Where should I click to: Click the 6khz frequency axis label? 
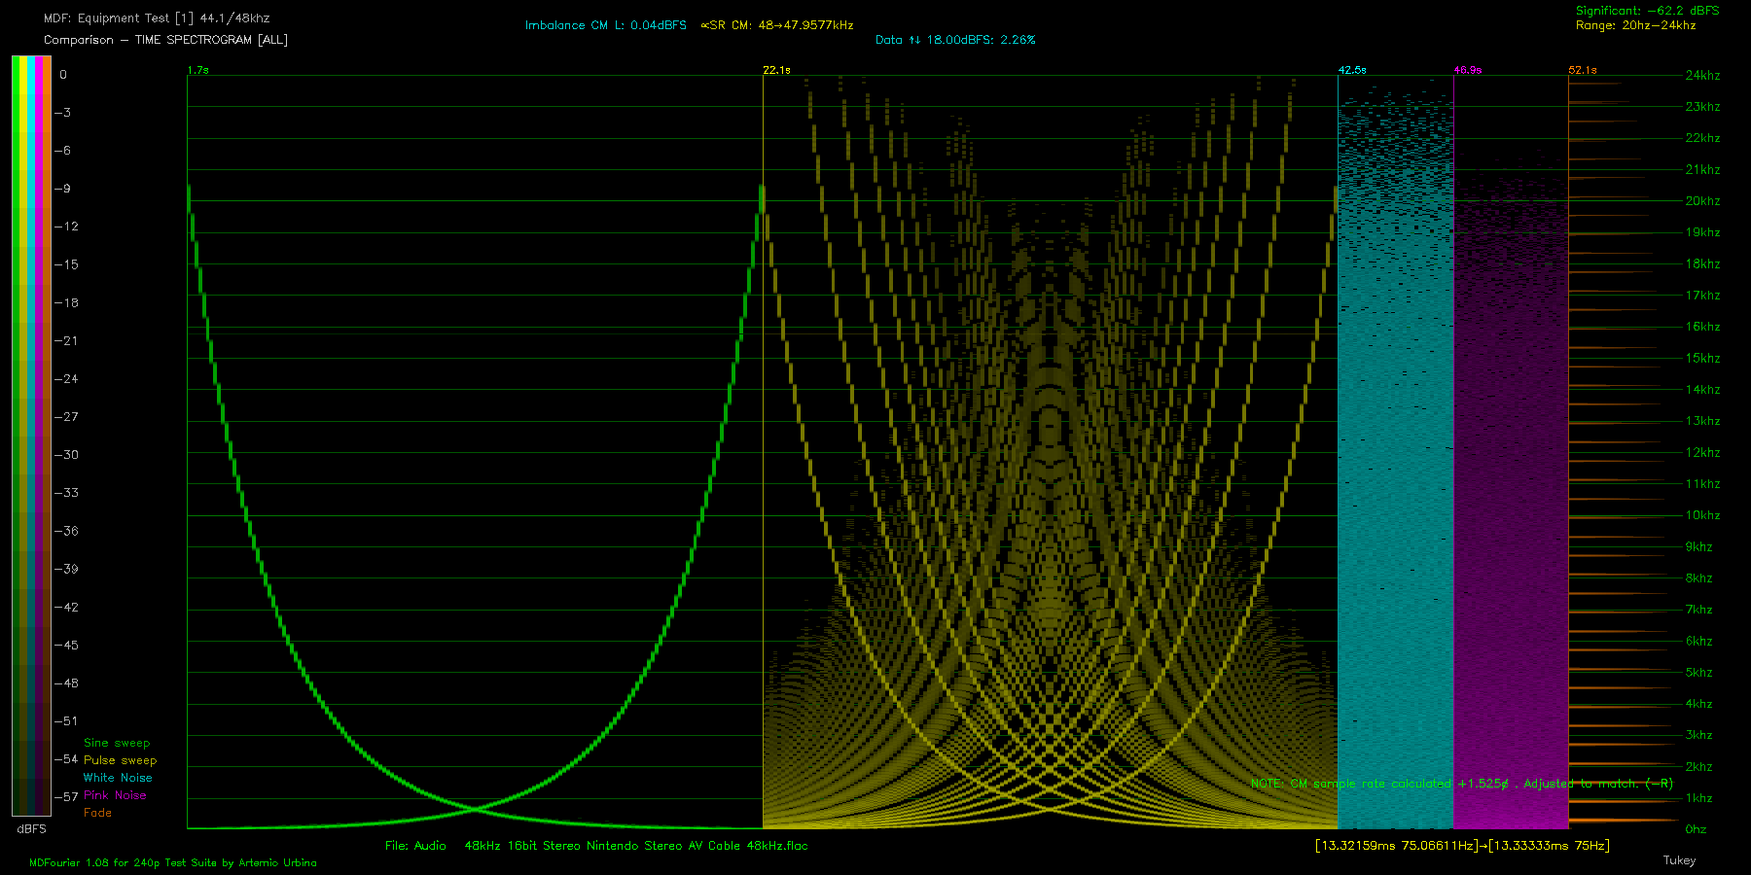coord(1699,642)
